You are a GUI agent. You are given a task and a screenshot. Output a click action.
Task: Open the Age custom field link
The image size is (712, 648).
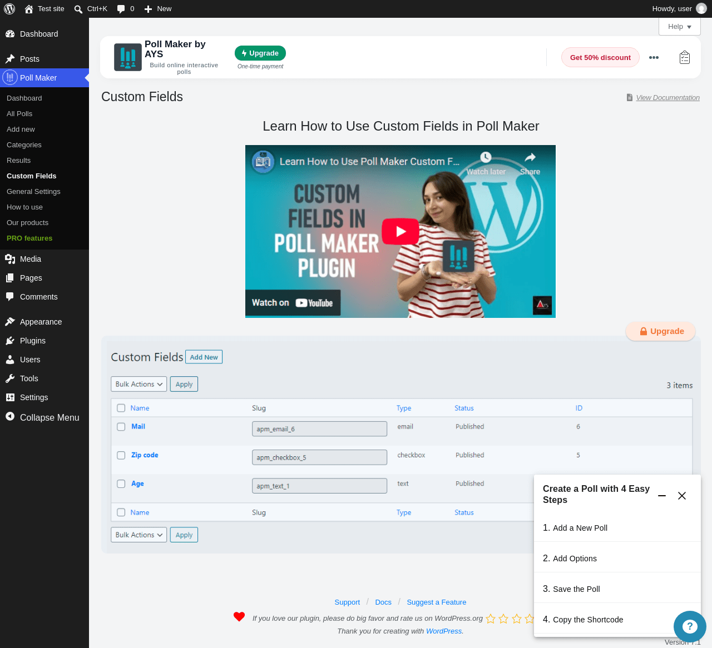[137, 483]
